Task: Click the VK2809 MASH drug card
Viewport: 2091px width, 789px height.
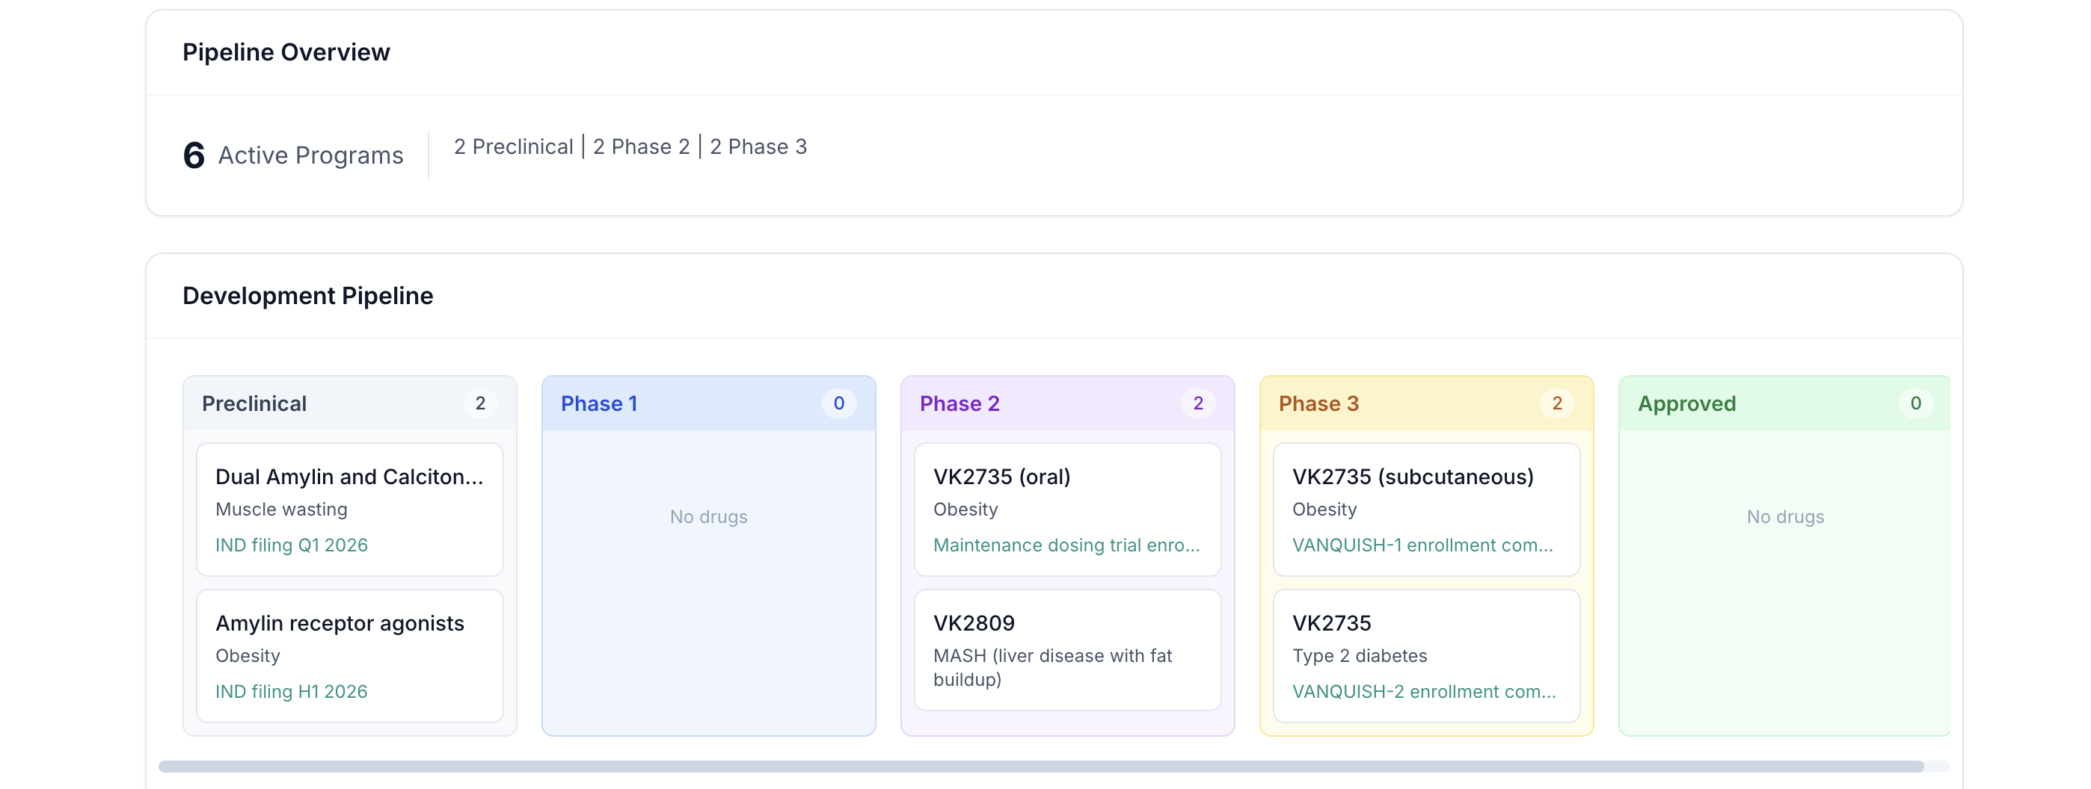Action: pyautogui.click(x=1066, y=649)
